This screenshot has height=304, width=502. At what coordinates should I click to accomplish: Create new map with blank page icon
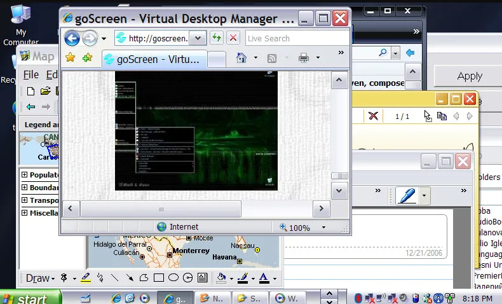click(x=31, y=92)
